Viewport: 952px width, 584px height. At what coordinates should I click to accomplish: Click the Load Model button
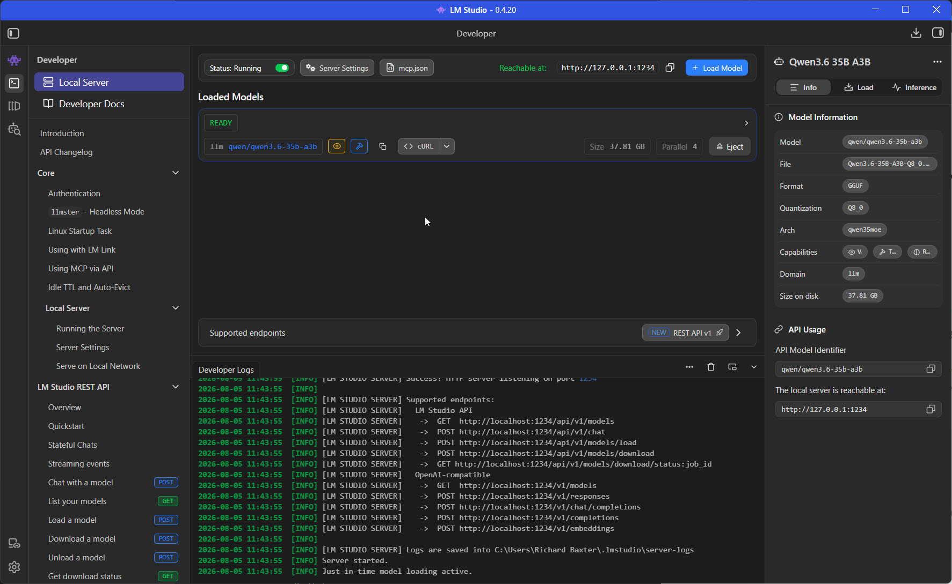pyautogui.click(x=717, y=68)
